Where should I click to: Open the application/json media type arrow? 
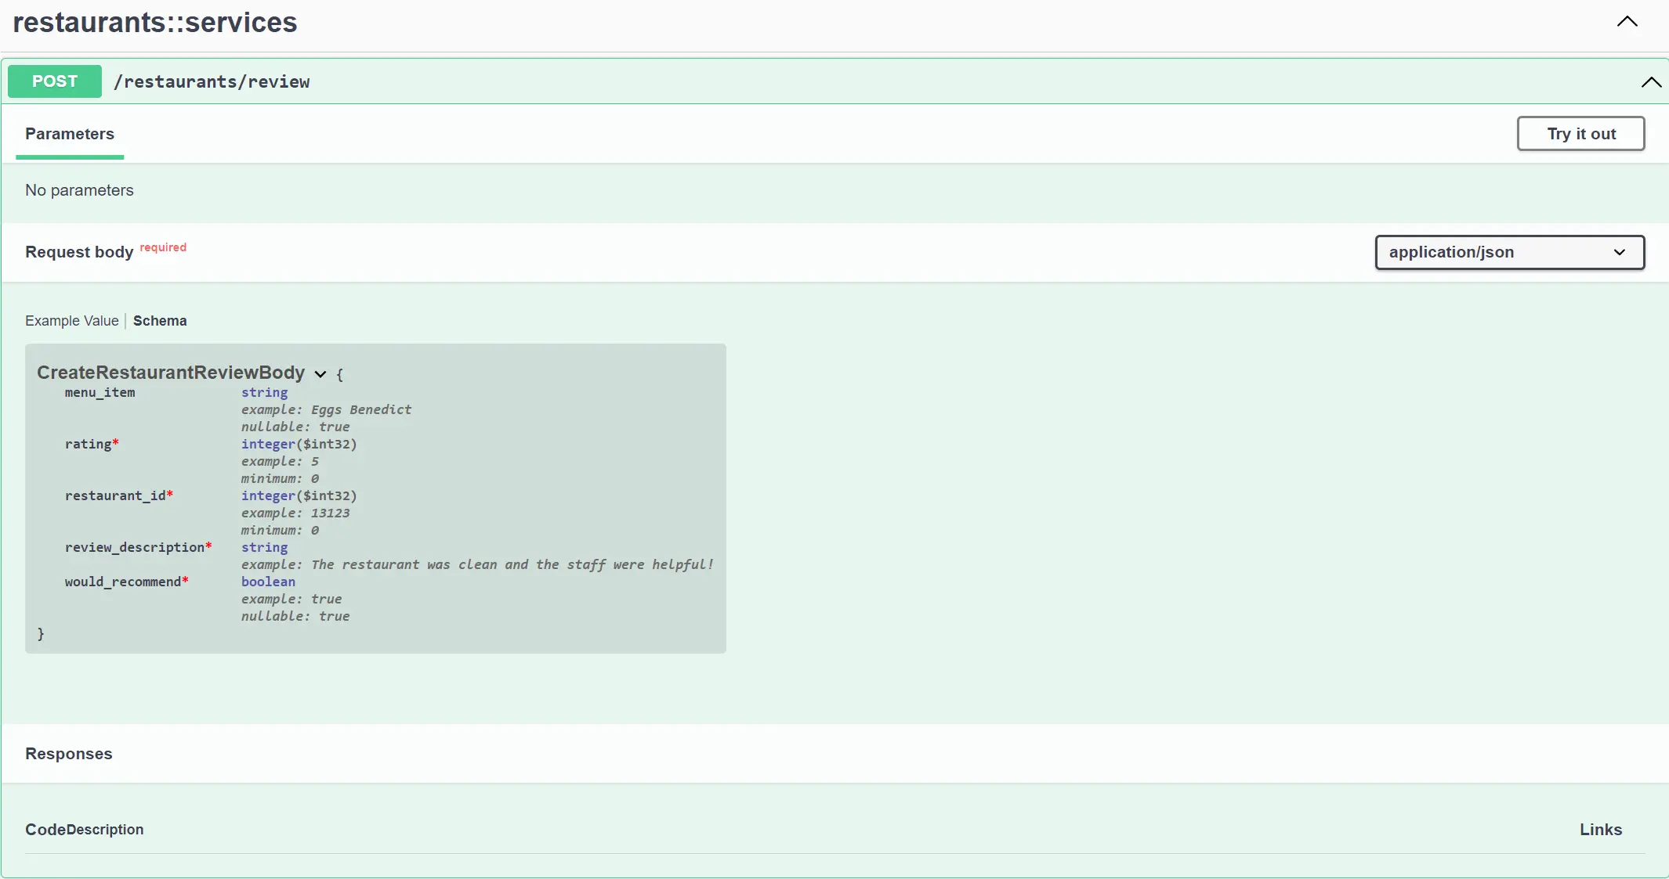click(x=1617, y=252)
